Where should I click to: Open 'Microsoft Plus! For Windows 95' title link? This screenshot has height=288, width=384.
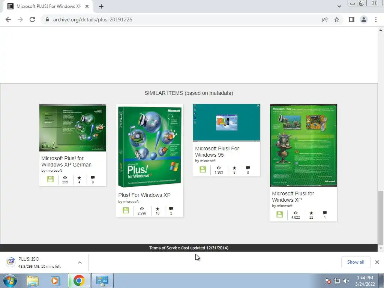click(217, 151)
